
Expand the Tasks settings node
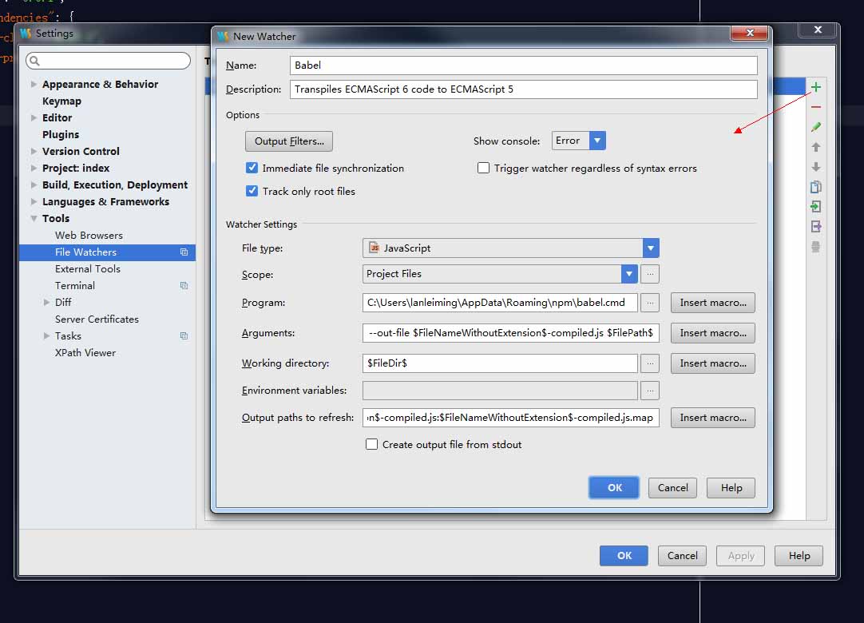47,335
